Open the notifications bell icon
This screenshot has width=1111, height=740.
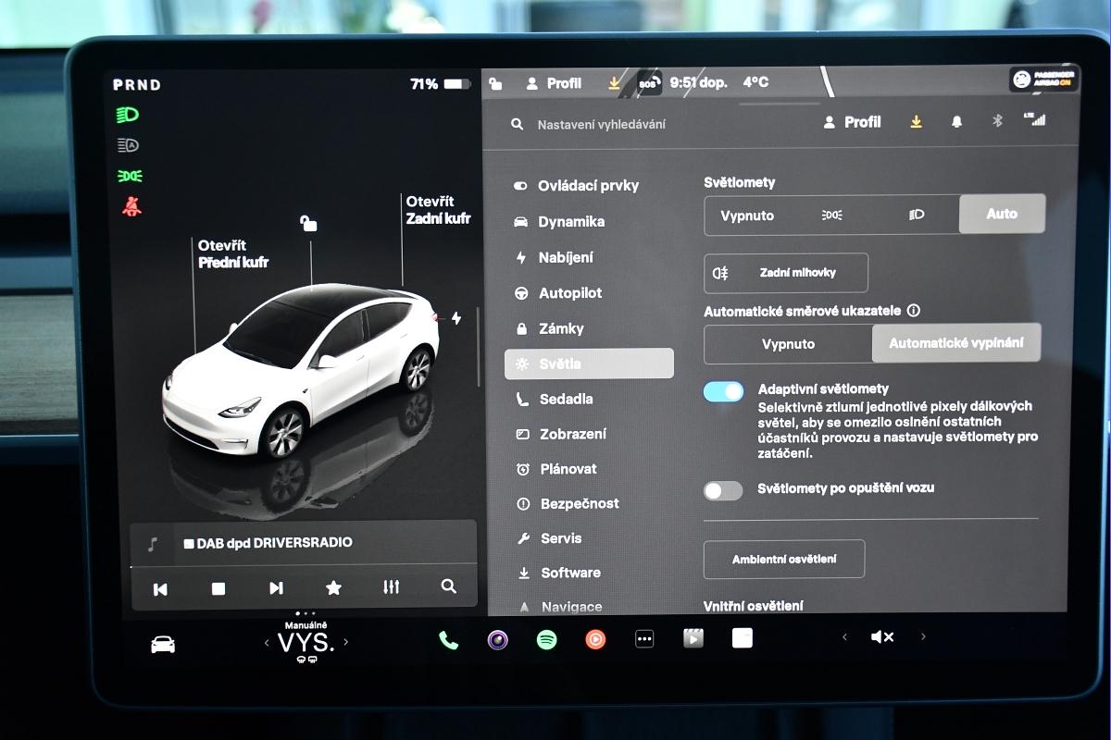956,121
